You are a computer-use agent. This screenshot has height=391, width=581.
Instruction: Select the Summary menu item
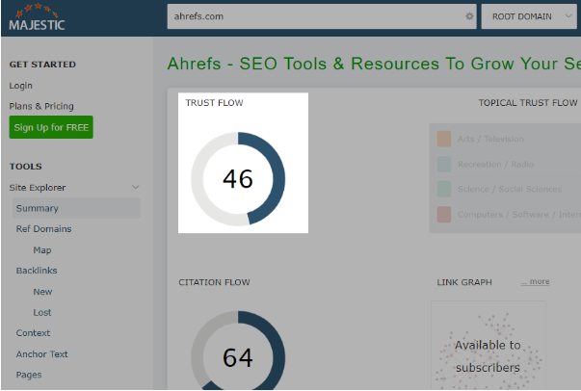(76, 208)
